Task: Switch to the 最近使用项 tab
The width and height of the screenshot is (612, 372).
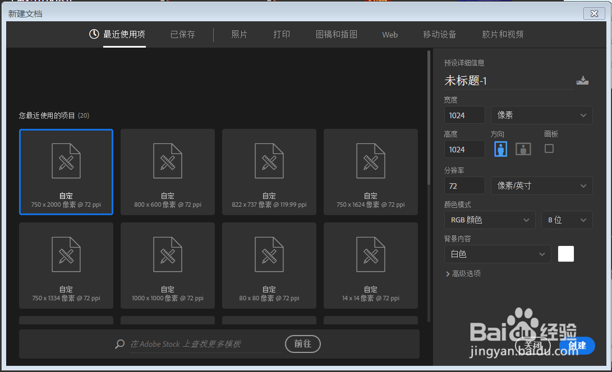Action: [124, 34]
